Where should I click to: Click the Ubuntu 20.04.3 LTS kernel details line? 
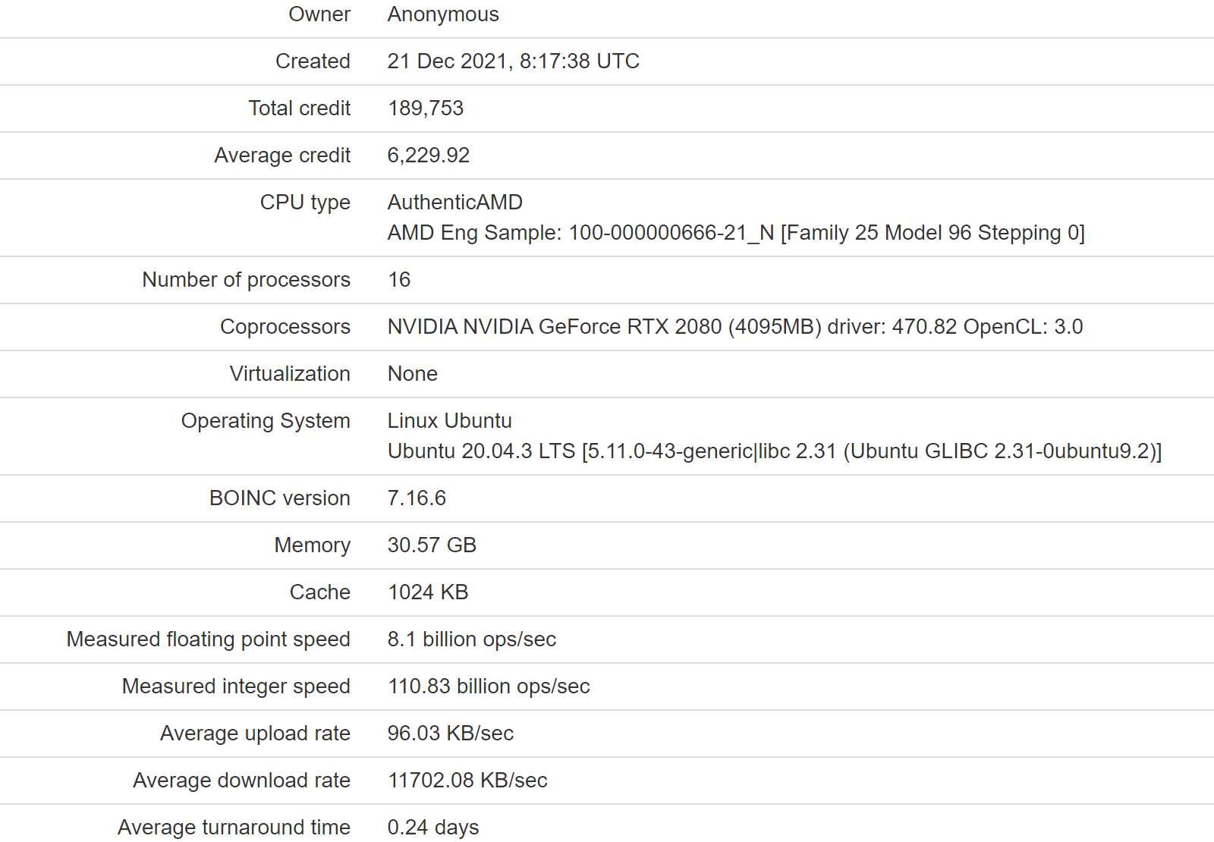click(x=774, y=451)
